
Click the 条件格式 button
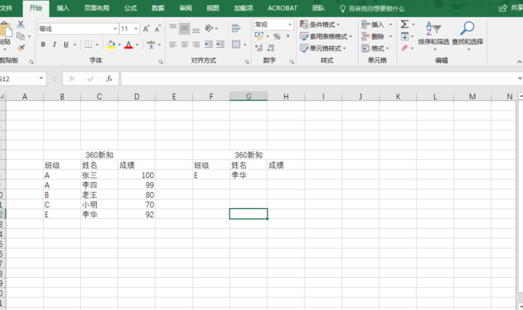[x=320, y=24]
